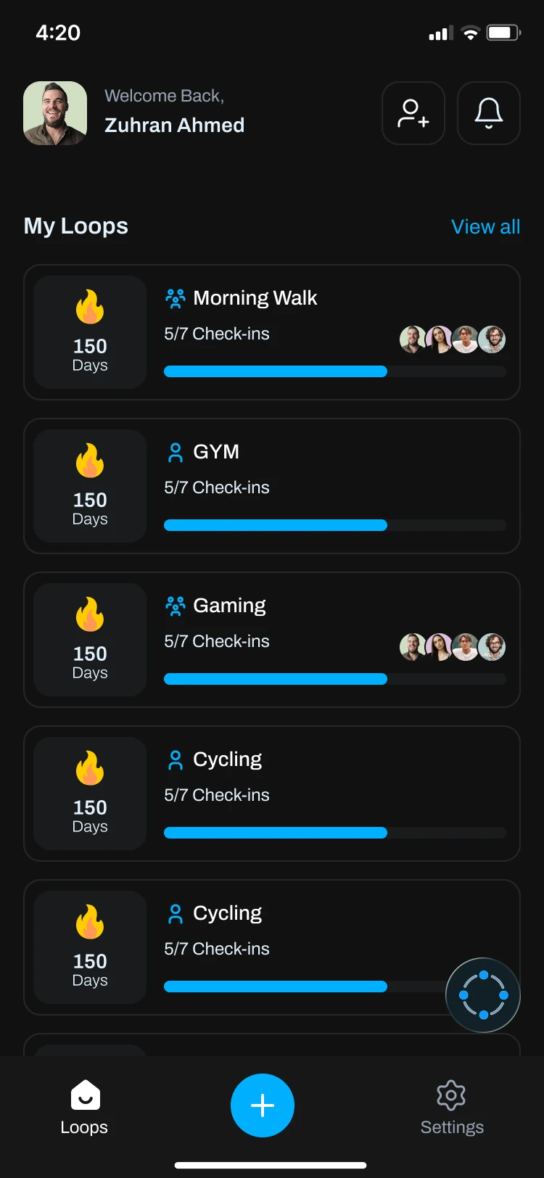Click the Gaming check-ins progress bar
This screenshot has width=544, height=1178.
click(334, 679)
